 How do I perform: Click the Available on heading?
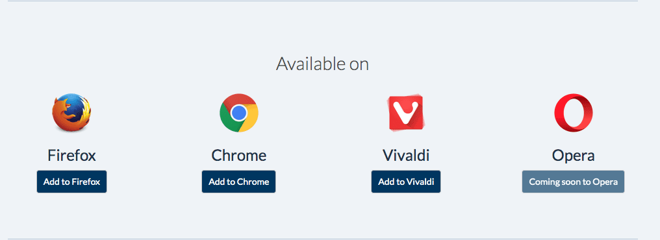point(322,64)
